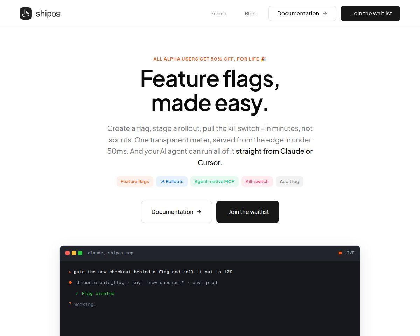Click the arrow icon in hero Documentation button
420x336 pixels.
(x=199, y=212)
